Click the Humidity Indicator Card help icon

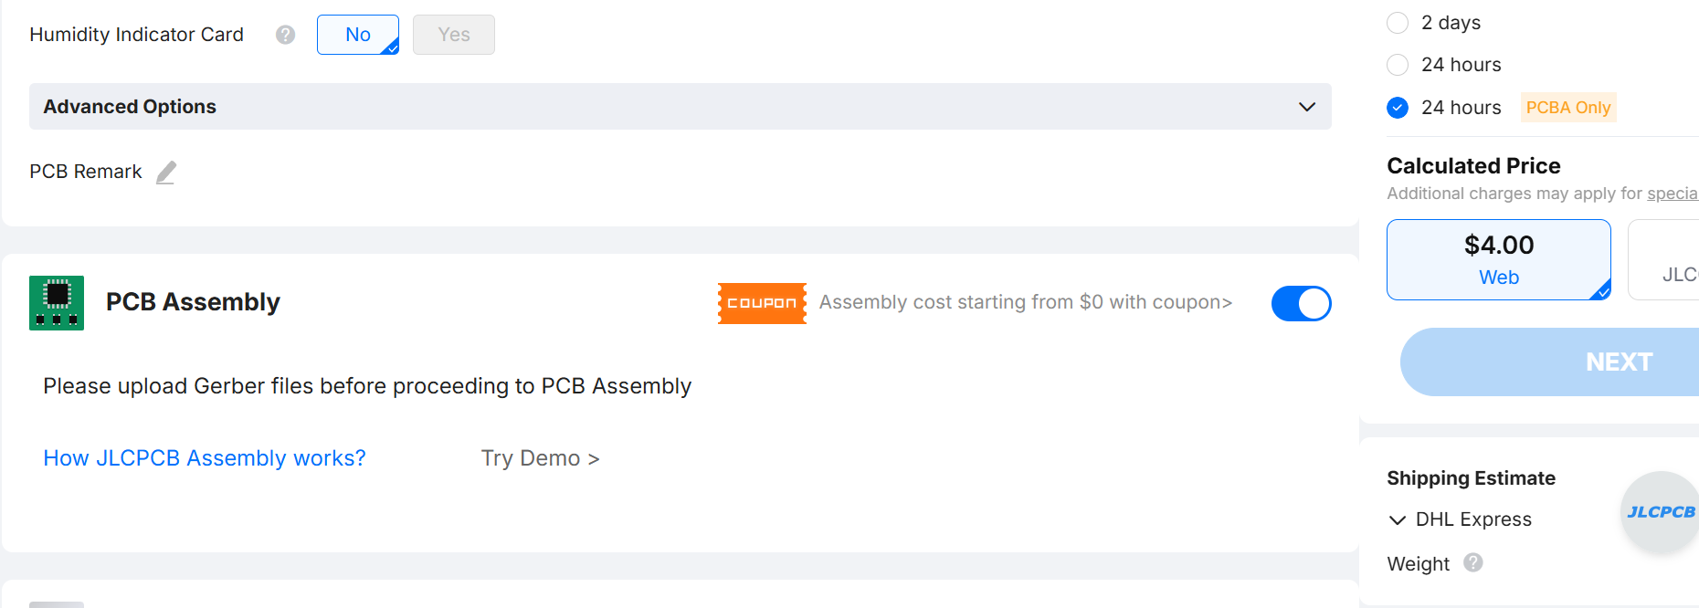click(285, 35)
